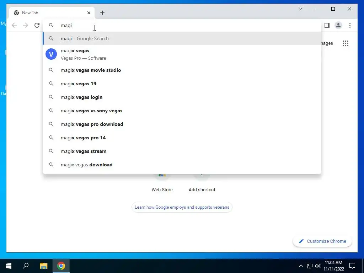Click the magnifier icon in the address bar
Screen dimensions: 364x273
(51, 25)
